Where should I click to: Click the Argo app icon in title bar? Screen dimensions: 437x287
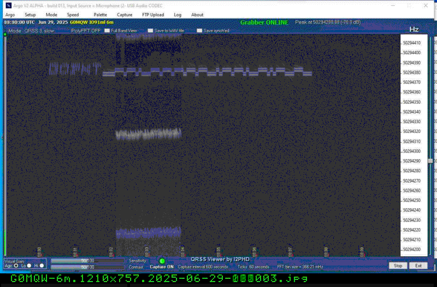(9, 5)
